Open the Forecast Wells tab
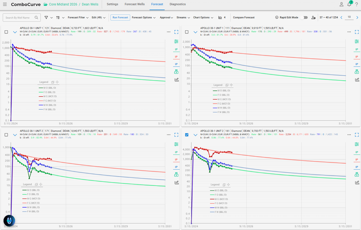 [x=135, y=4]
